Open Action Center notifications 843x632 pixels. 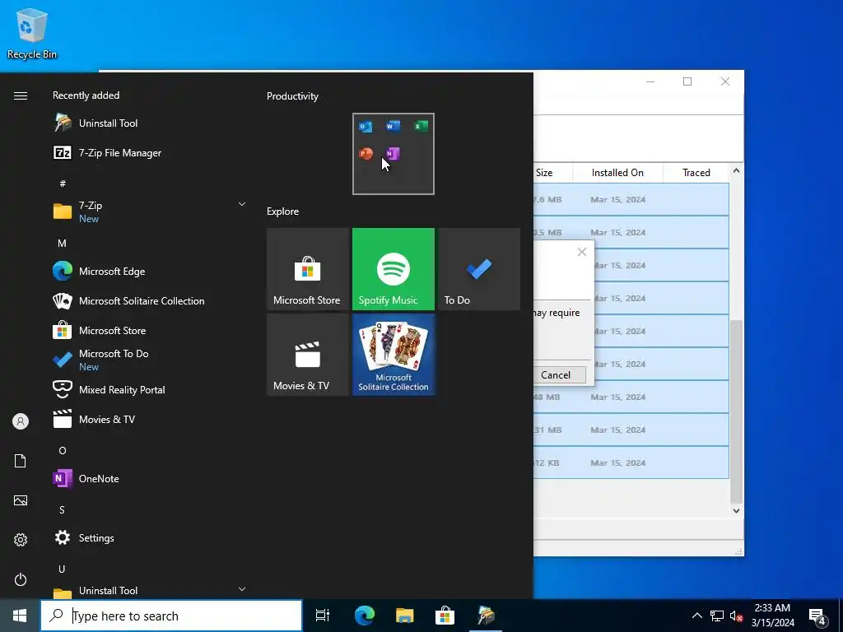point(817,616)
